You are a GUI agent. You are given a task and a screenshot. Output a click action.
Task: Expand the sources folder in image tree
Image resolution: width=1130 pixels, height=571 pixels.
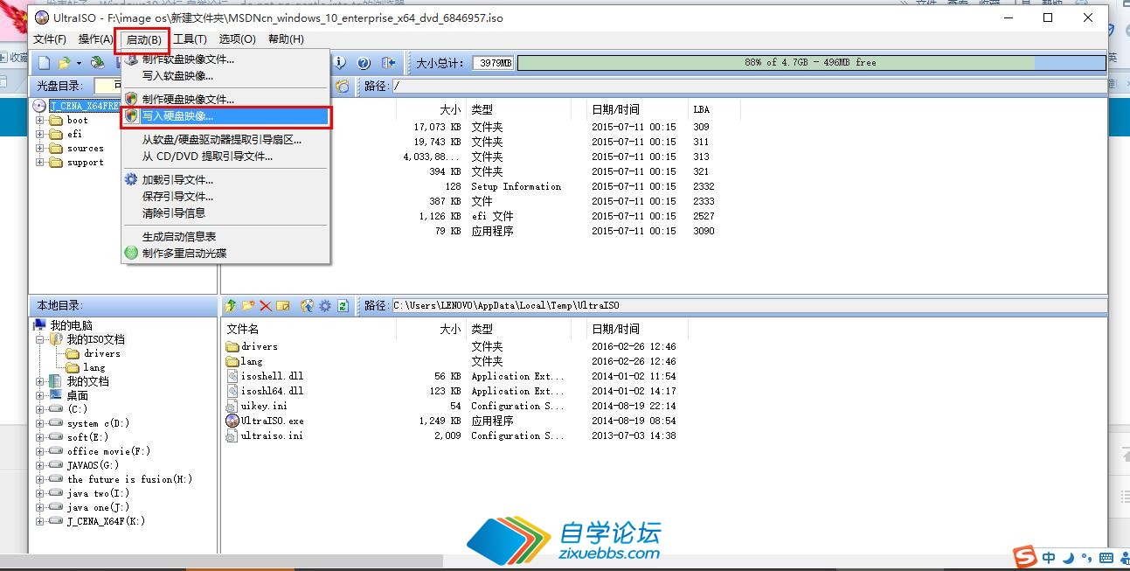[x=39, y=148]
